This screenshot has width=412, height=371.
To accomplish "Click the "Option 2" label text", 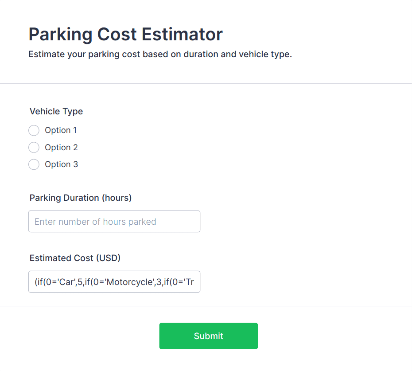I will 61,147.
